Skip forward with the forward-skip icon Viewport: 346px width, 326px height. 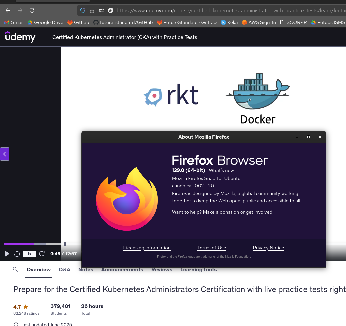pos(42,254)
